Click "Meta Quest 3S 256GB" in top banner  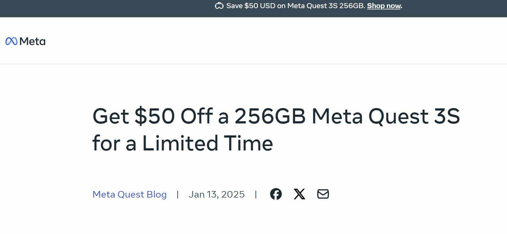(326, 6)
